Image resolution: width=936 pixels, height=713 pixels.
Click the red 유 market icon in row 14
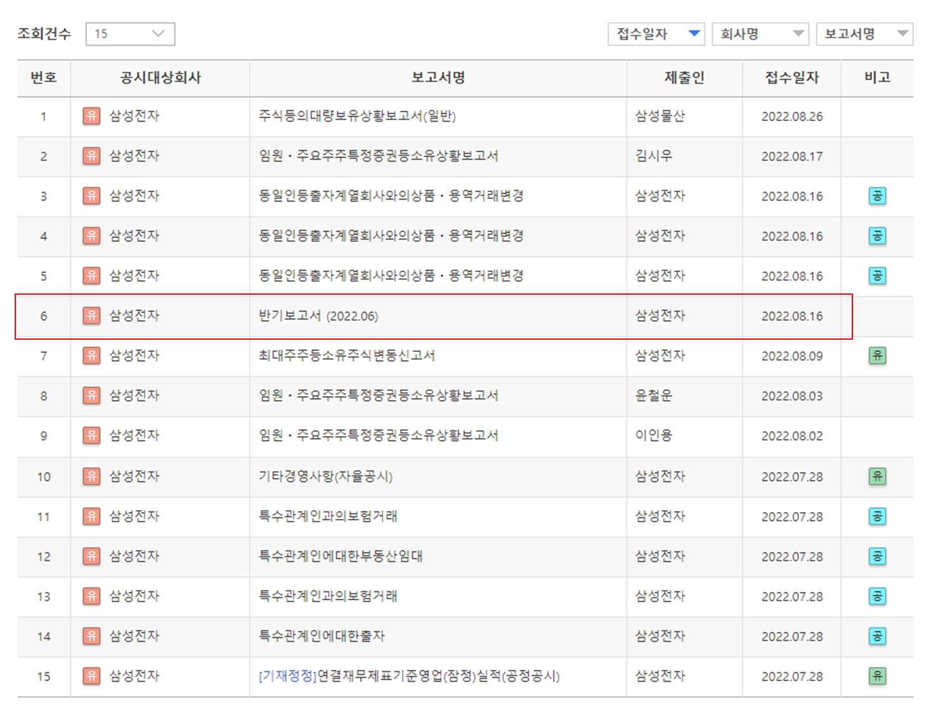[x=92, y=636]
